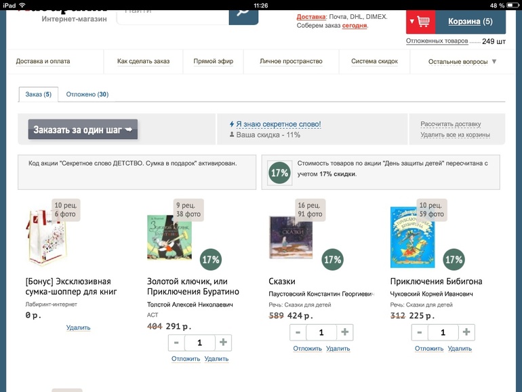Decrease quantity of Сказки book

(x=298, y=332)
